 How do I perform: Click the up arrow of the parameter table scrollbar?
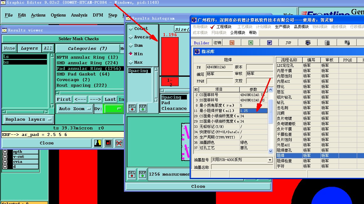pos(271,90)
